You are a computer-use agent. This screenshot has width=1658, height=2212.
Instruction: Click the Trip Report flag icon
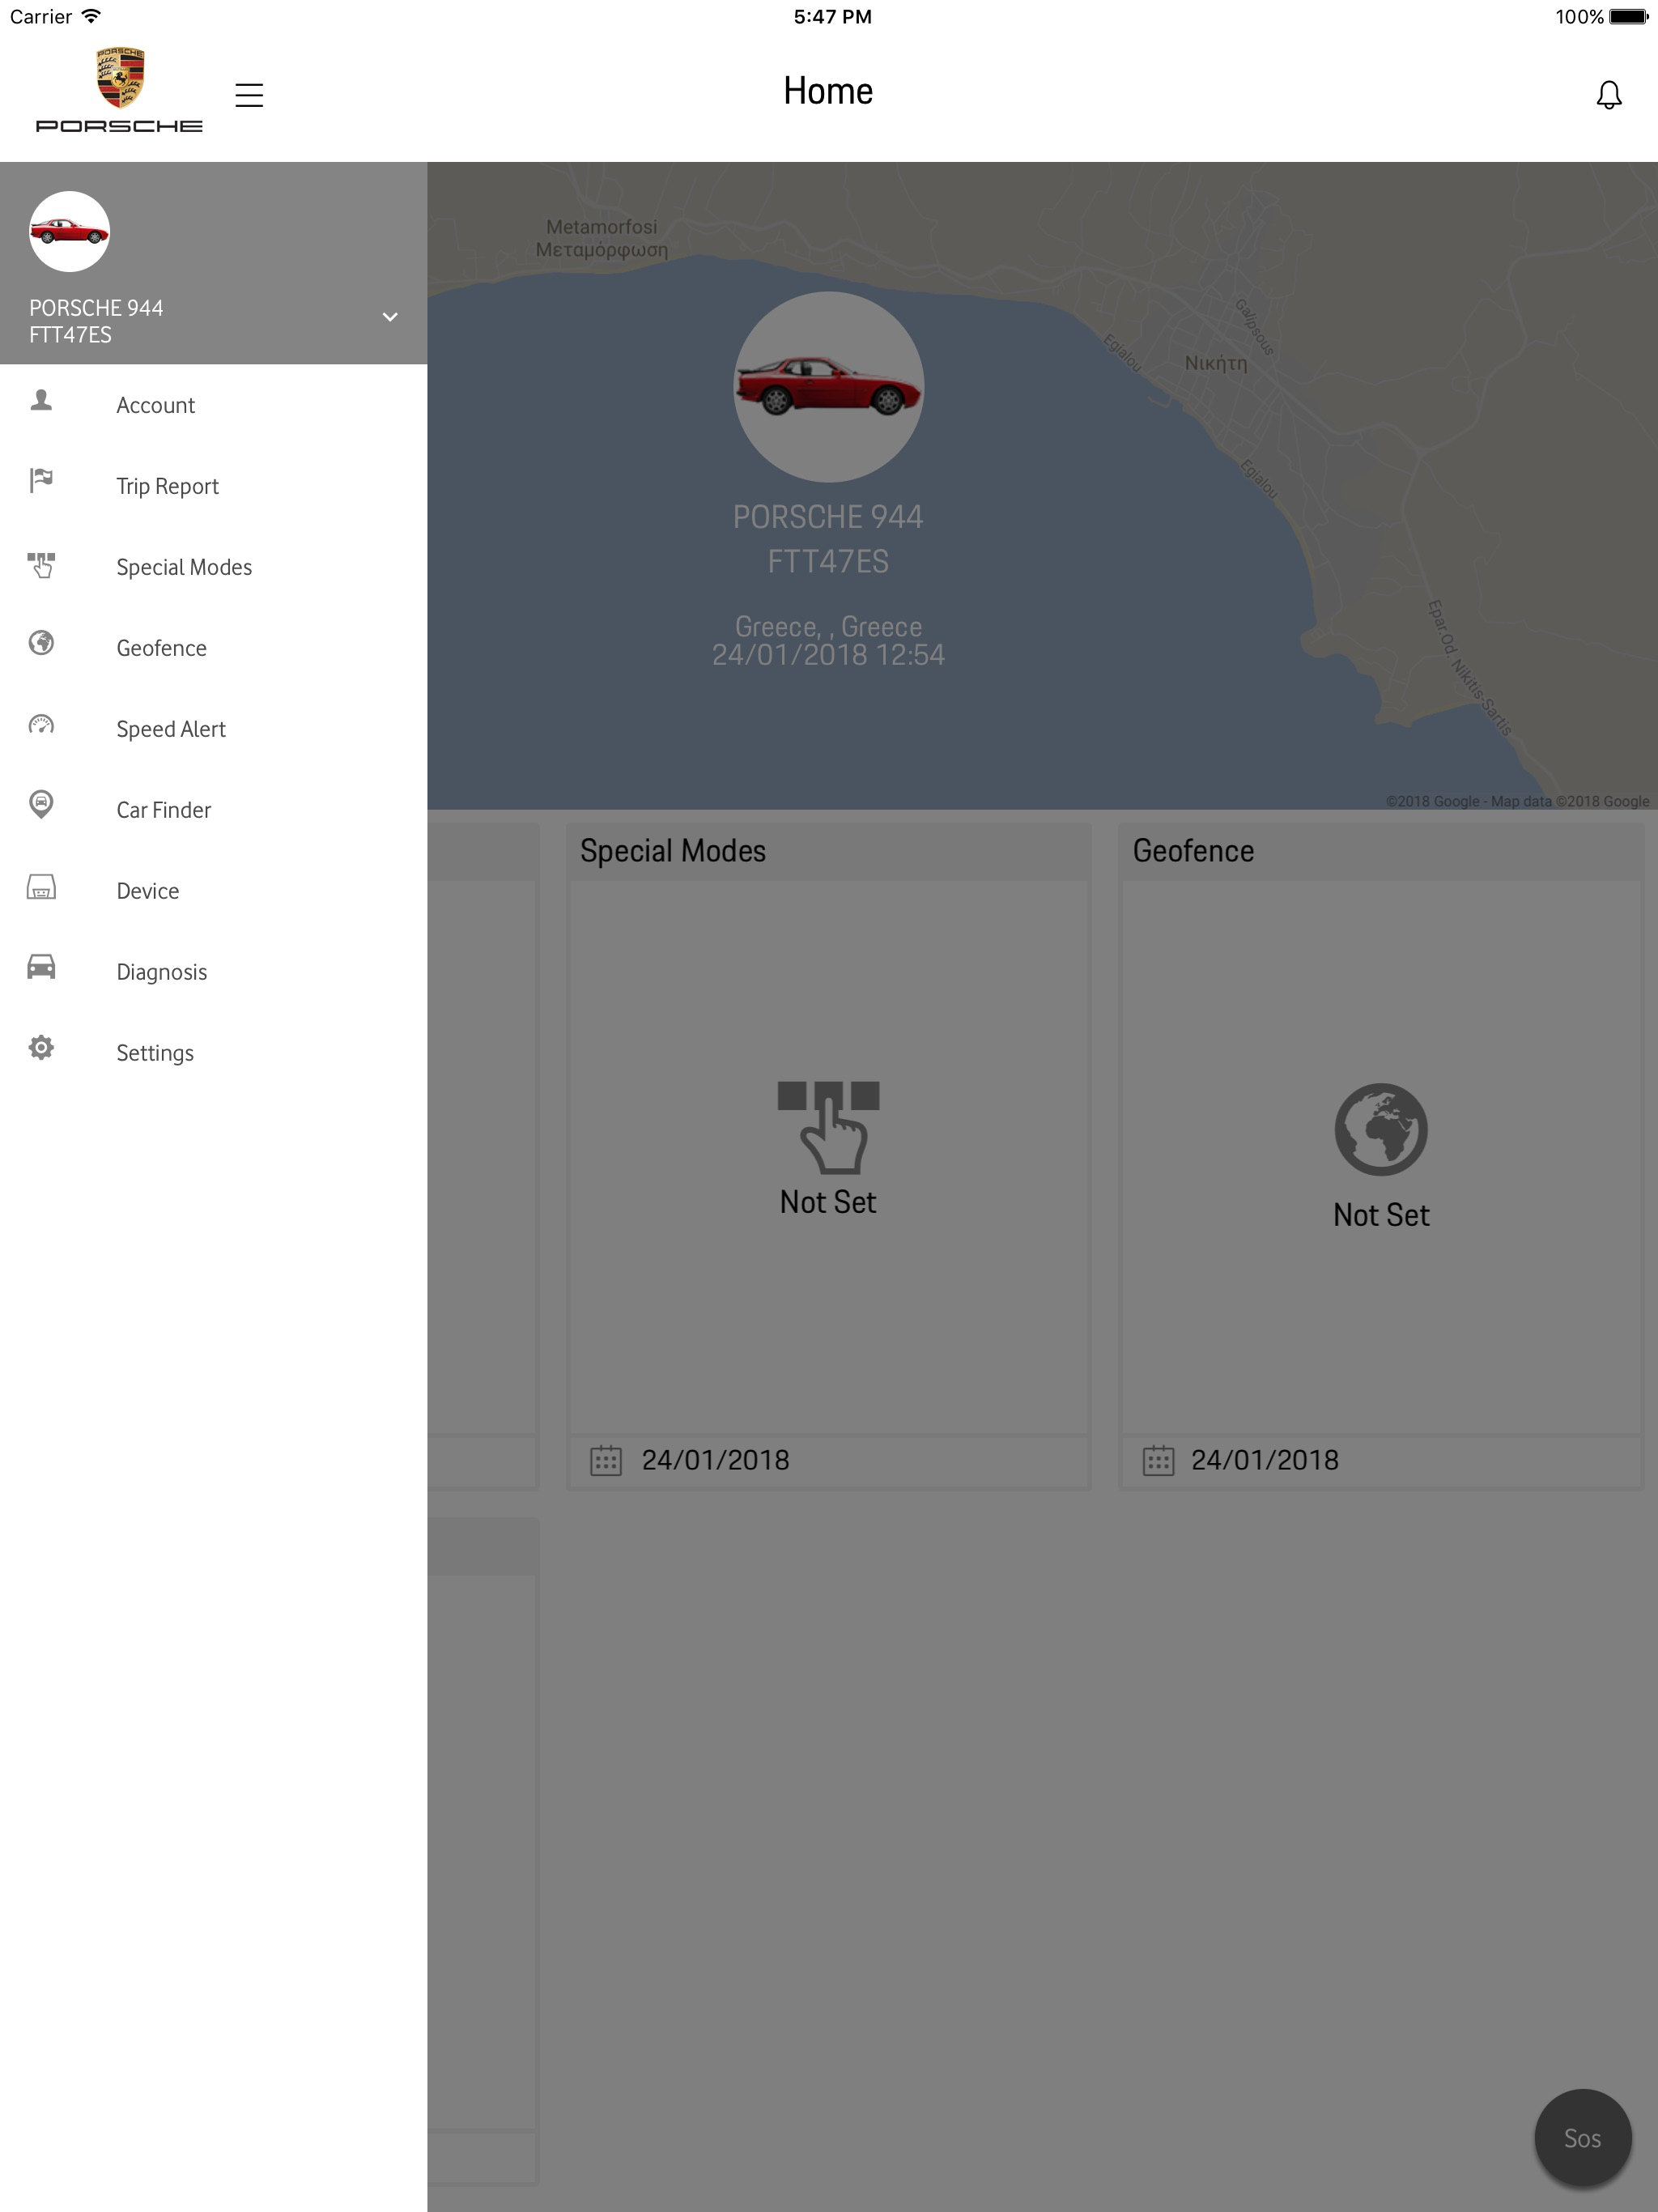click(41, 481)
